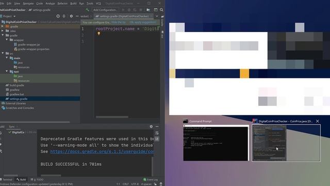Click the eye filter icon beside the Build tree
Screen dimensions: 330x186
point(1,151)
